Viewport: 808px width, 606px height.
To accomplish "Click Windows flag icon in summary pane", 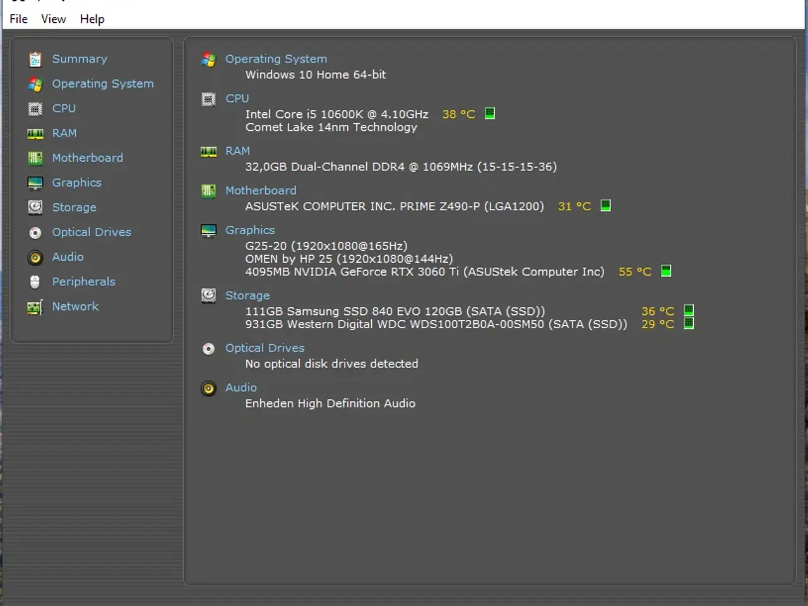I will coord(208,59).
